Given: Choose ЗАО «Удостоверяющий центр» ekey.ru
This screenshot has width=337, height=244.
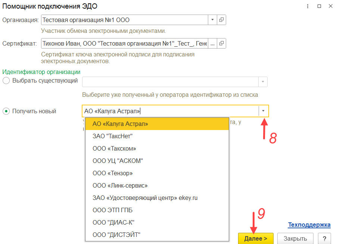Looking at the screenshot, I should pos(157,198).
